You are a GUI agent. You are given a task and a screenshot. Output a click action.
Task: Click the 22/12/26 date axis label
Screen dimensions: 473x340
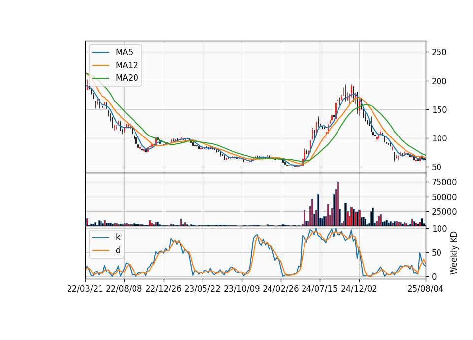pos(164,289)
